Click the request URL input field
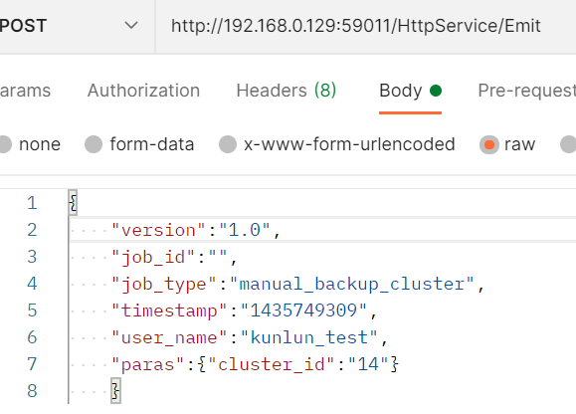This screenshot has height=414, width=576. (x=366, y=27)
